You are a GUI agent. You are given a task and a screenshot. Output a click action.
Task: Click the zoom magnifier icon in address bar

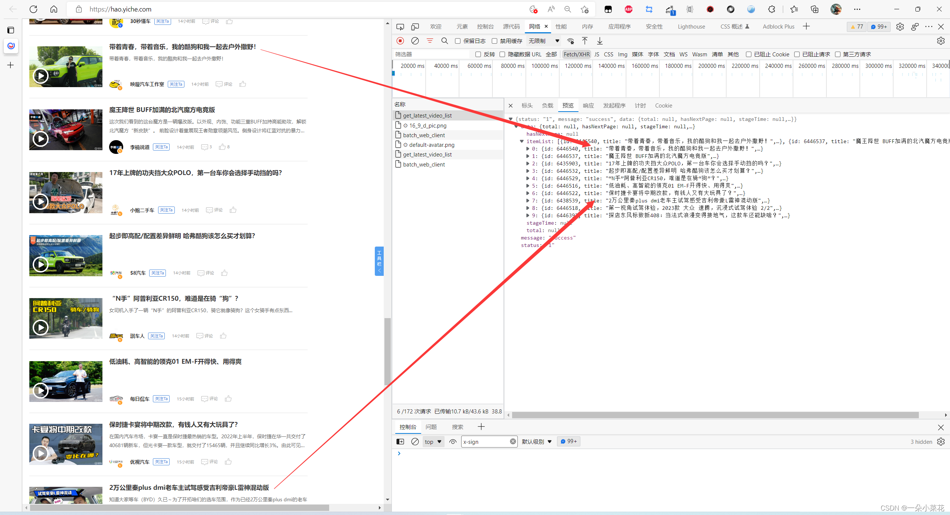pos(568,9)
